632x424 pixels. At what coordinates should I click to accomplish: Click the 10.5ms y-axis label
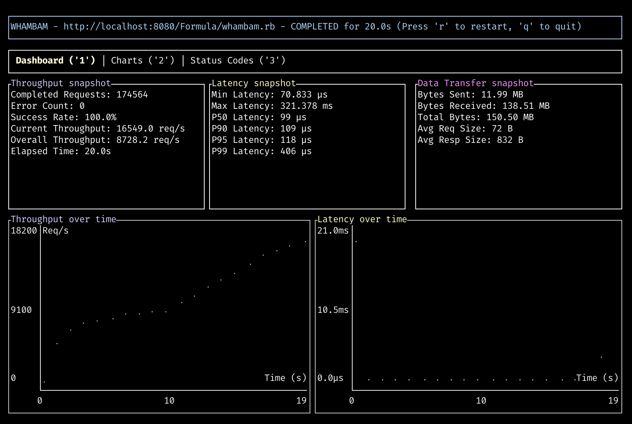(333, 310)
